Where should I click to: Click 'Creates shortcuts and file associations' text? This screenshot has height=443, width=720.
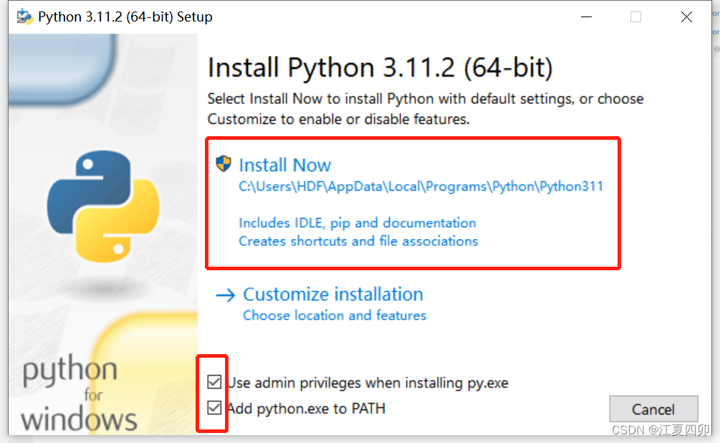(358, 242)
